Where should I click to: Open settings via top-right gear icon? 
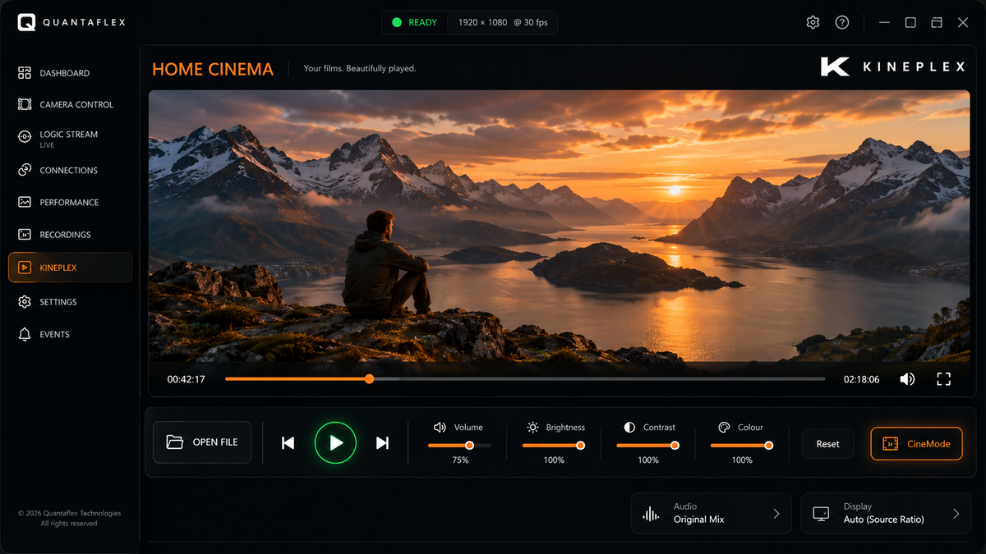[x=813, y=22]
